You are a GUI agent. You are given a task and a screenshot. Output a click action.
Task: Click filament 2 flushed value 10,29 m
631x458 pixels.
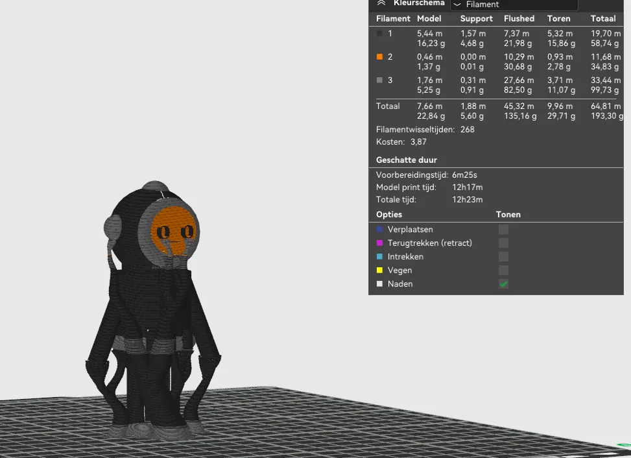click(x=519, y=56)
